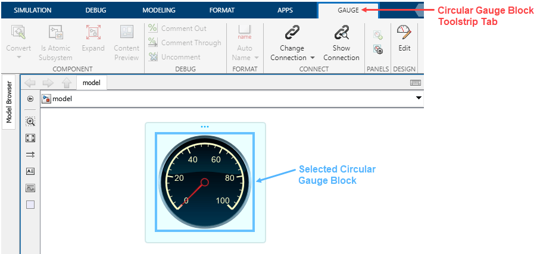This screenshot has height=254, width=540.
Task: Open the Model Browser side panel
Action: pos(9,102)
